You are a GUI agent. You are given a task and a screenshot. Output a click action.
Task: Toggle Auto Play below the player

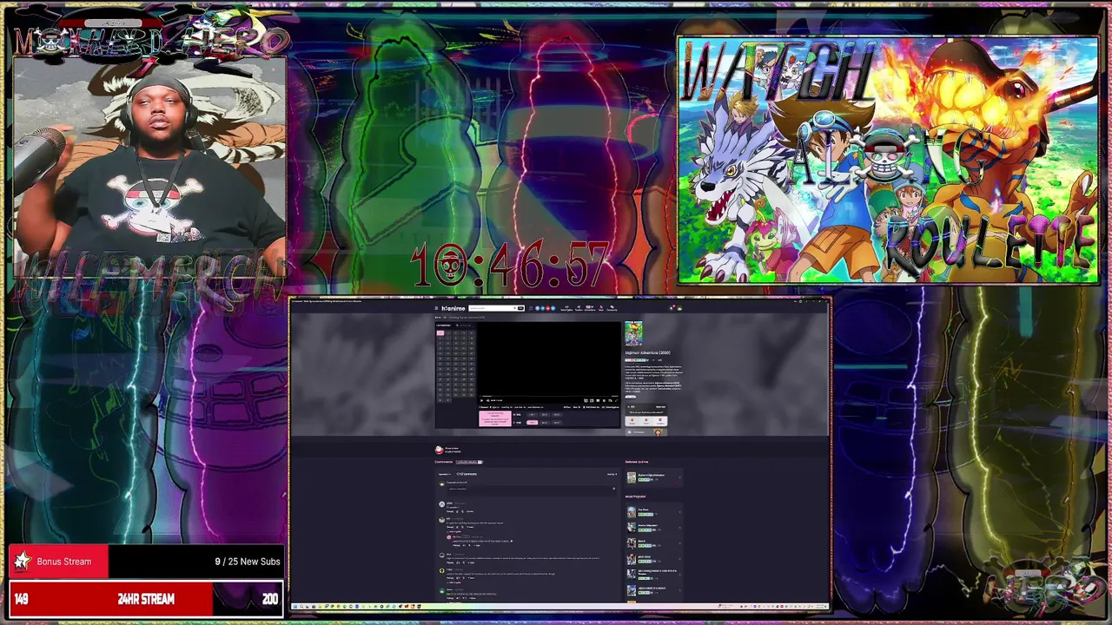pyautogui.click(x=507, y=407)
